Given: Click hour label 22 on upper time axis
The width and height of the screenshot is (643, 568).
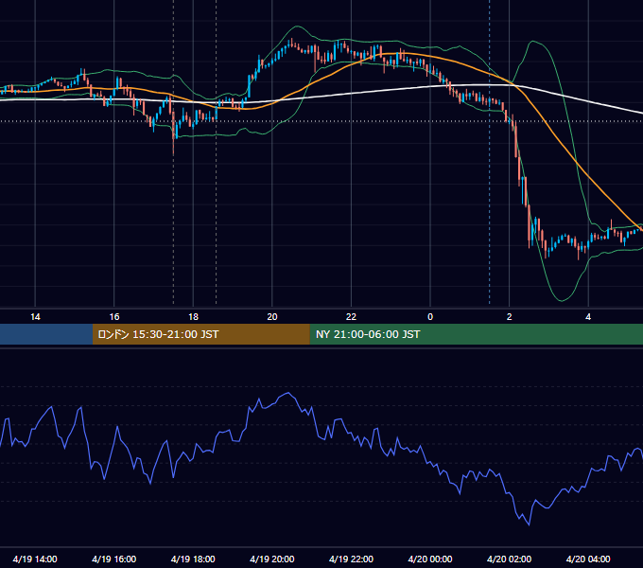Looking at the screenshot, I should point(351,317).
